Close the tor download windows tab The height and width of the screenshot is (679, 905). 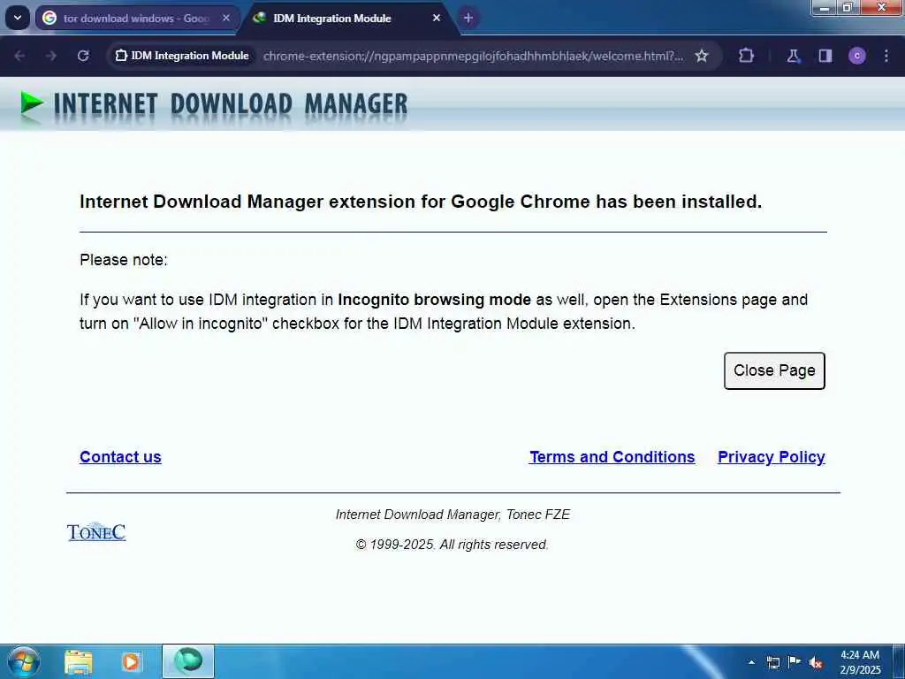tap(226, 18)
